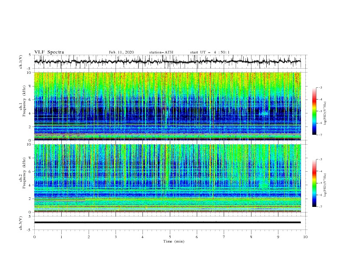Click the "station=ATH" label
Image resolution: width=344 pixels, height=266 pixels.
[161, 52]
